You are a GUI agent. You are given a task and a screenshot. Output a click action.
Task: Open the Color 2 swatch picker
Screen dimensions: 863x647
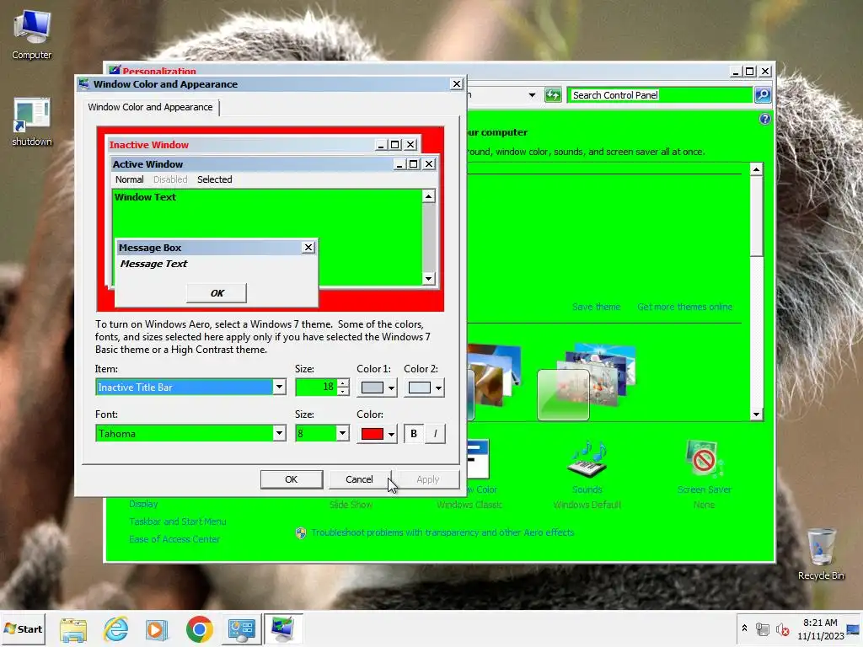[x=424, y=388]
